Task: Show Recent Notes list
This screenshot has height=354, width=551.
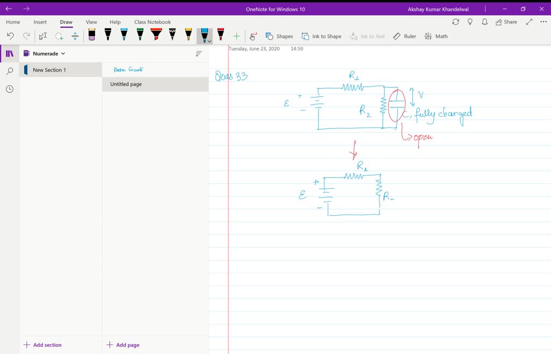Action: point(9,89)
